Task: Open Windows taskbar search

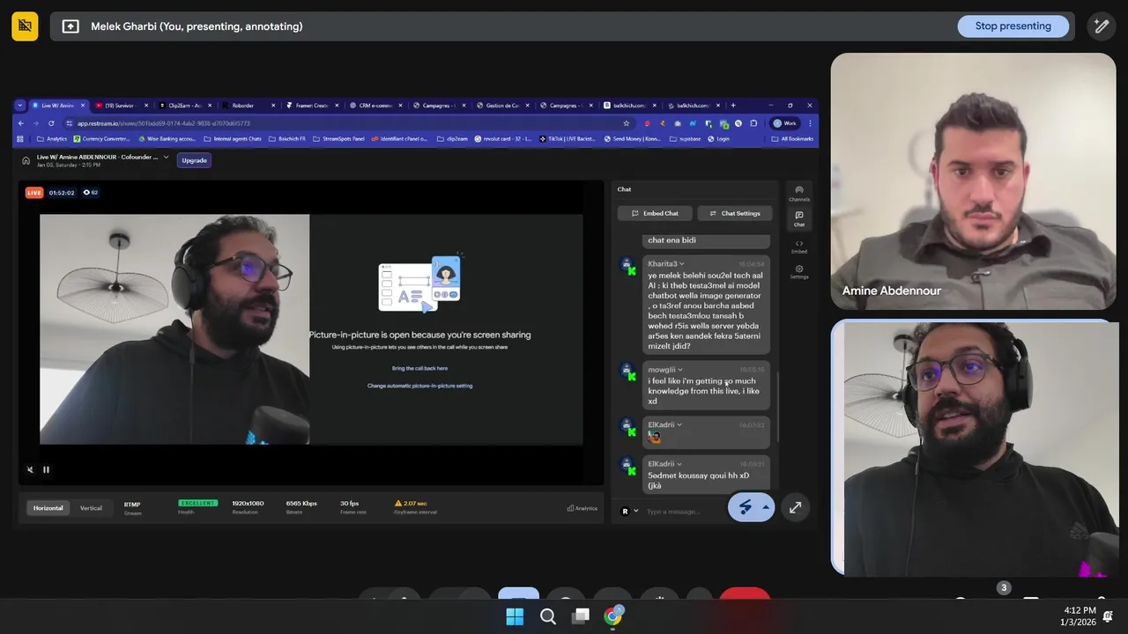Action: pyautogui.click(x=547, y=616)
